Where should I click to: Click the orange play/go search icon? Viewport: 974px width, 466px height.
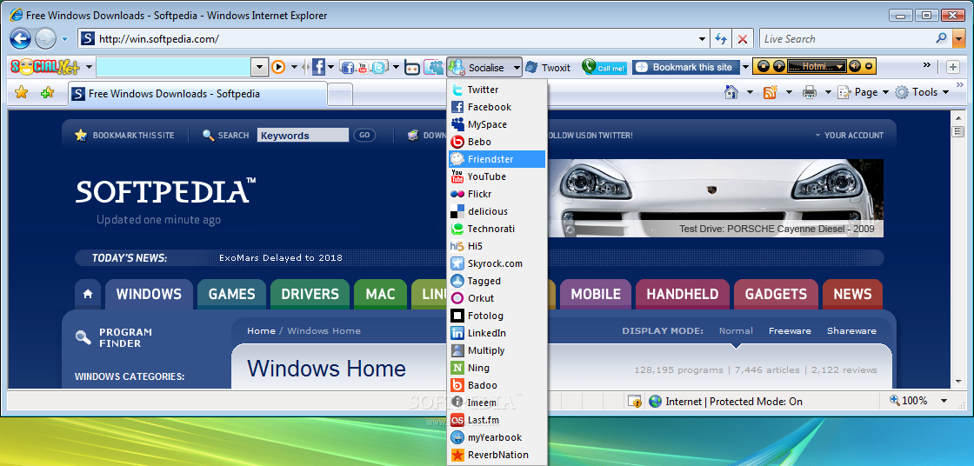[278, 66]
